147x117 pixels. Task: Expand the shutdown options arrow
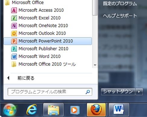(x=139, y=91)
